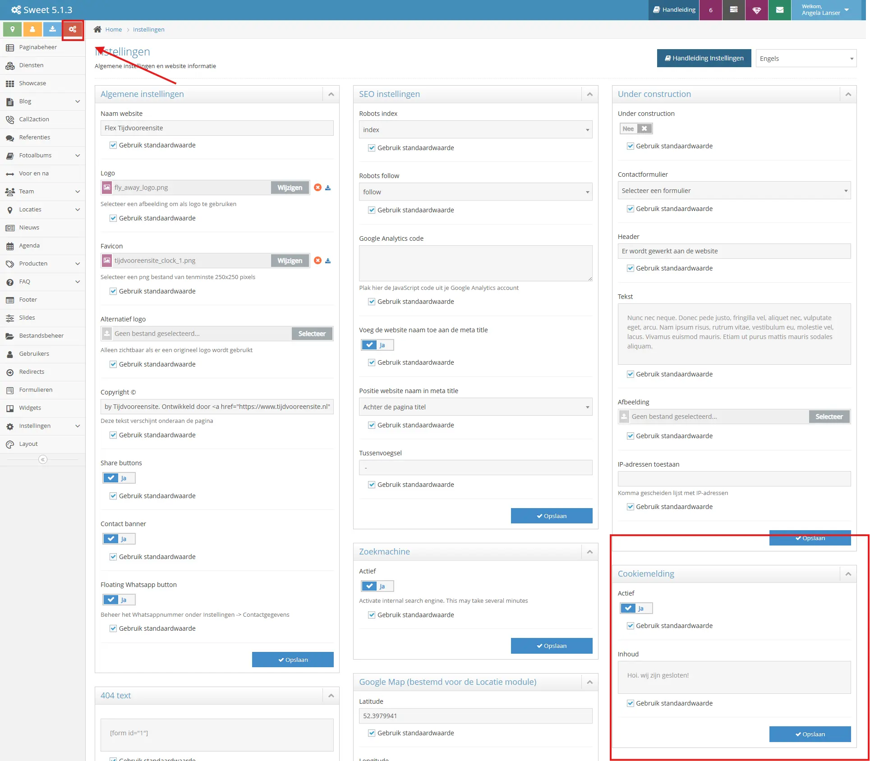This screenshot has height=761, width=870.
Task: Open the envelope messages icon in header
Action: [x=780, y=10]
